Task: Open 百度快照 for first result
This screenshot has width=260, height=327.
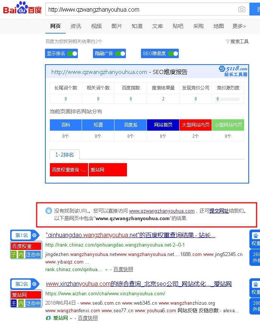Action: (x=123, y=270)
